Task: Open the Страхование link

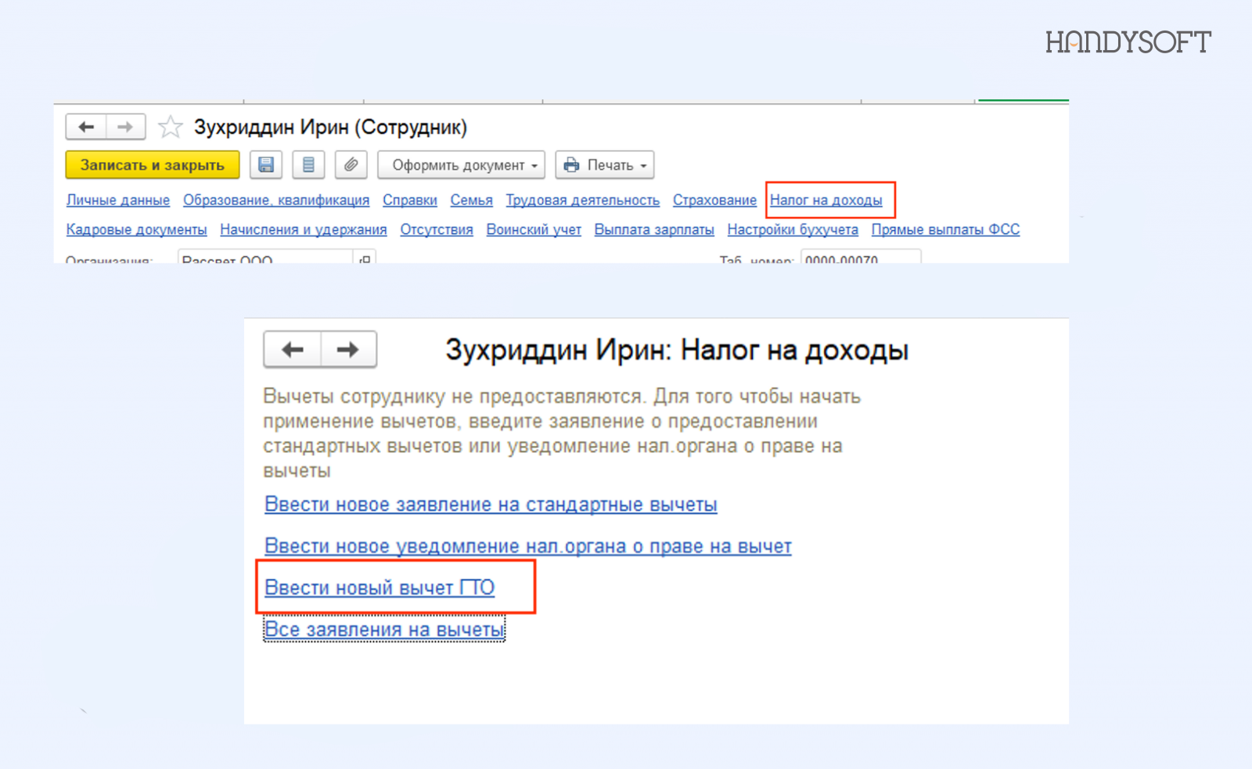Action: point(714,200)
